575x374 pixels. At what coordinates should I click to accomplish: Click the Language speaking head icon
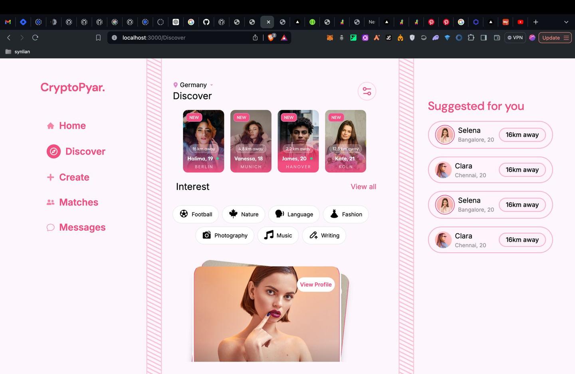(x=280, y=214)
